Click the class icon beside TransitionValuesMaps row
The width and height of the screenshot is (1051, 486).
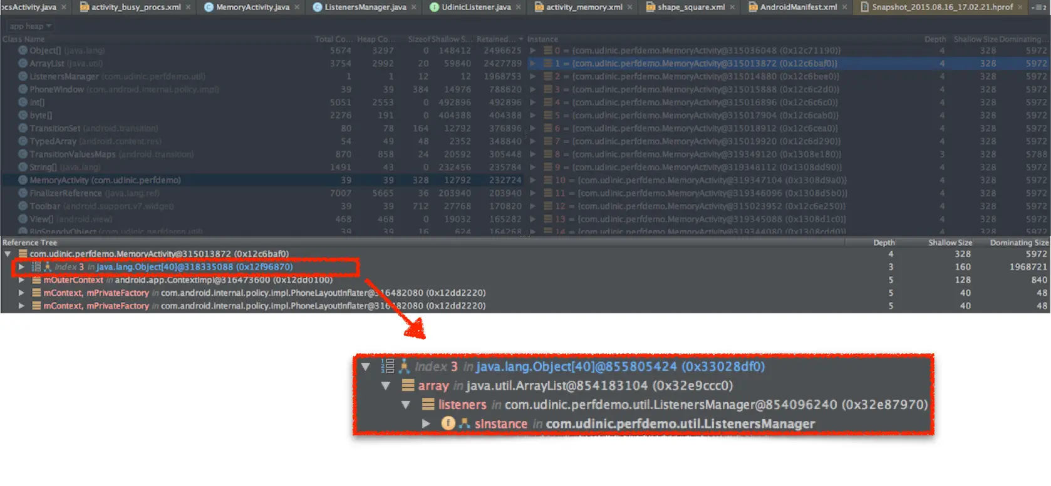point(23,154)
